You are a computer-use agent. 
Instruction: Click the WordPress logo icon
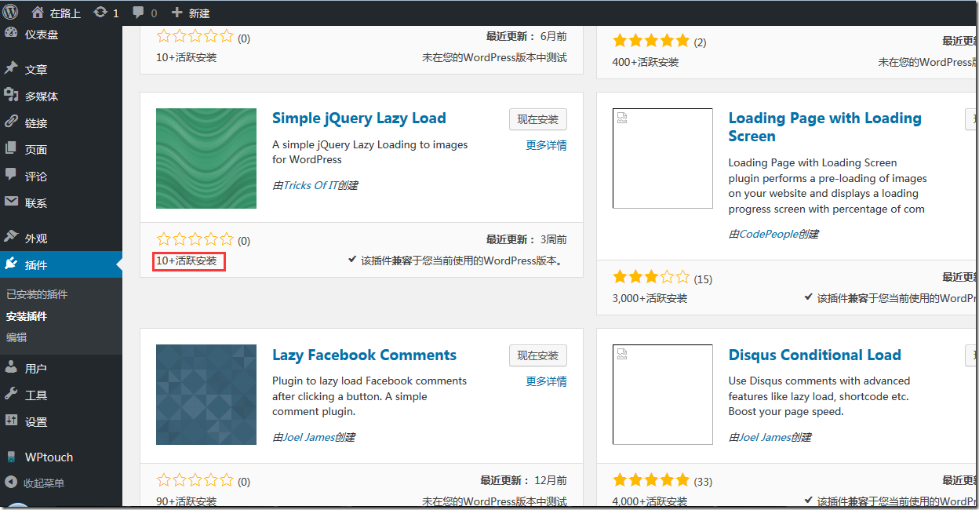[10, 13]
